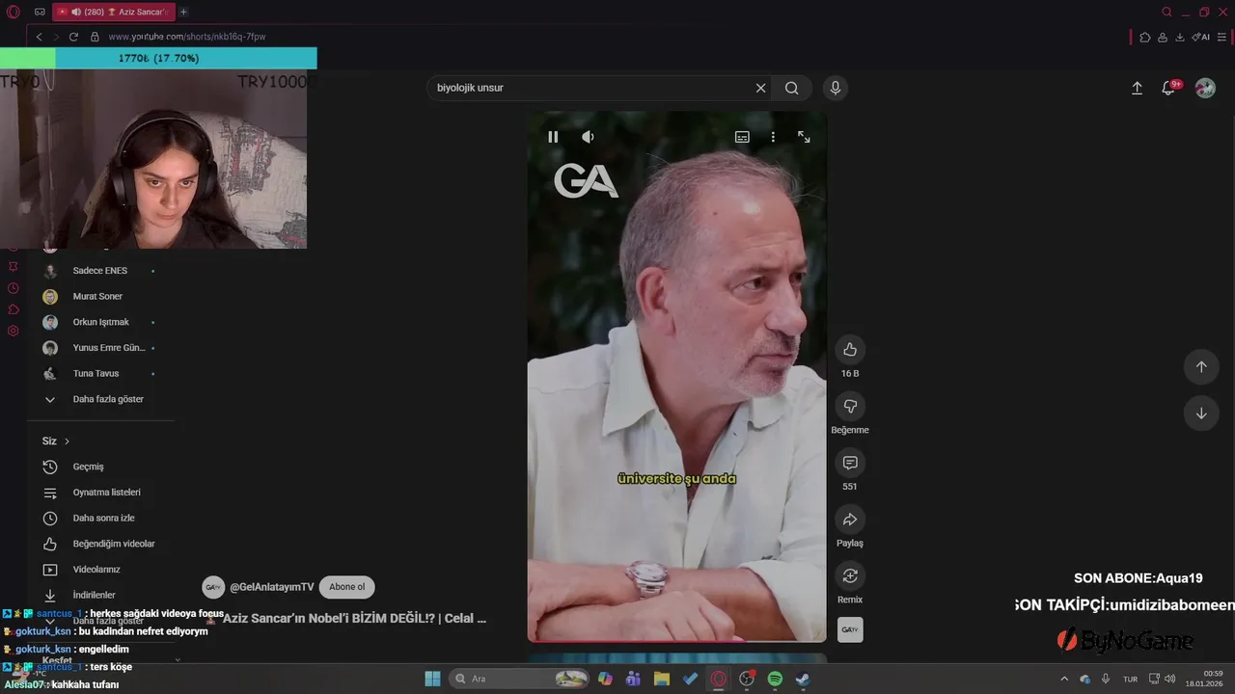
Task: Open 'Daha sonra izle' list
Action: coord(103,519)
